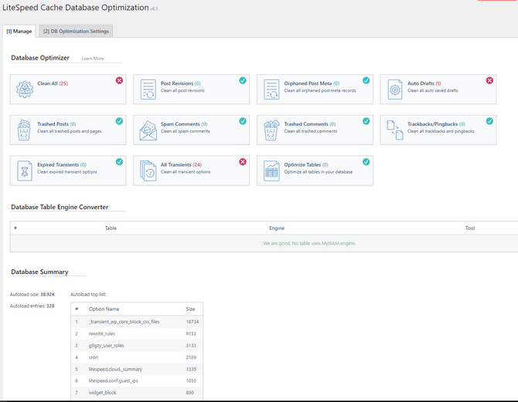Click the Expired Transients hourglass icon

24,170
